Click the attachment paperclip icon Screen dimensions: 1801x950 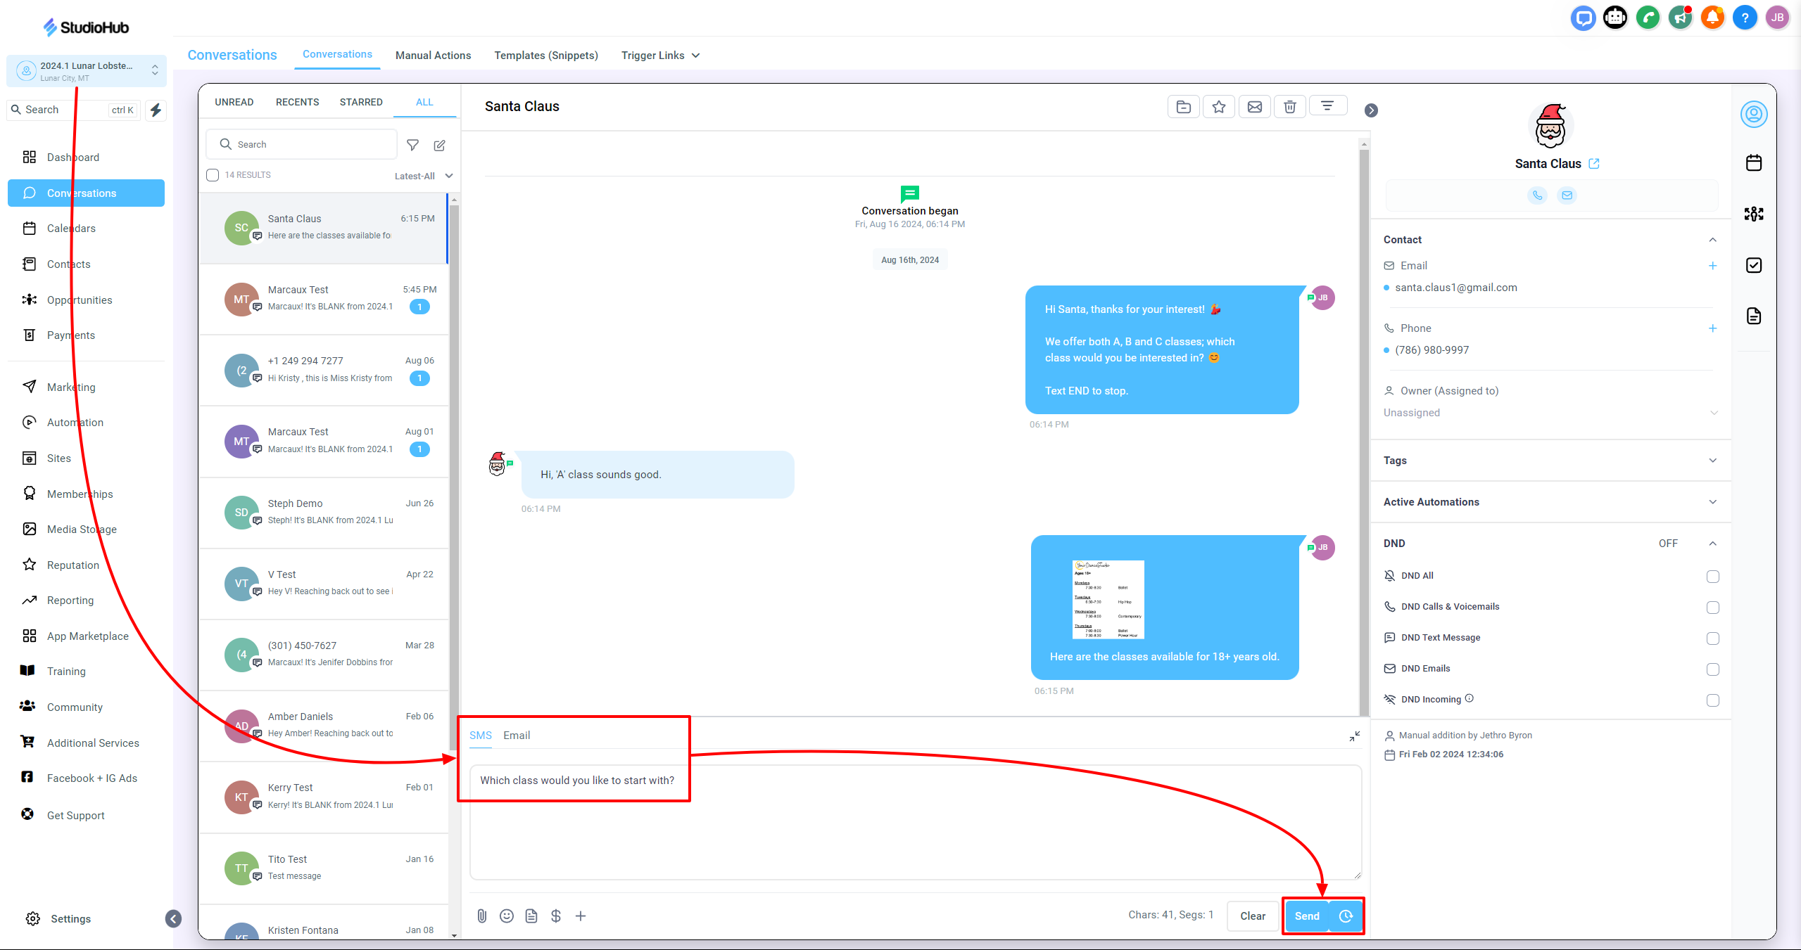coord(482,916)
